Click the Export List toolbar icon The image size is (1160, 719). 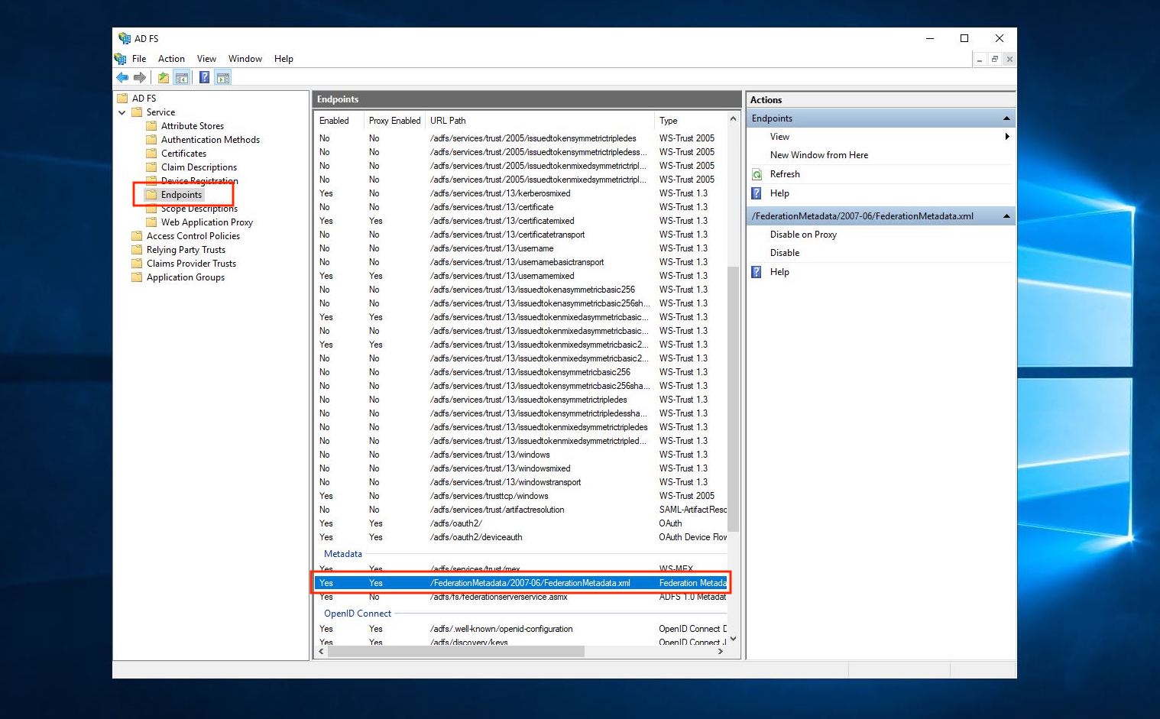[163, 76]
